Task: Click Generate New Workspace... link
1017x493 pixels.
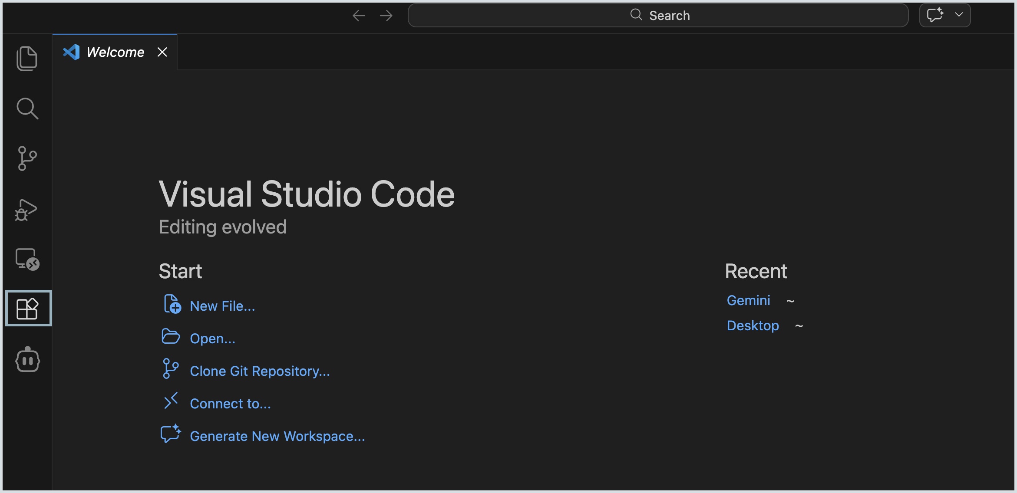Action: click(277, 436)
